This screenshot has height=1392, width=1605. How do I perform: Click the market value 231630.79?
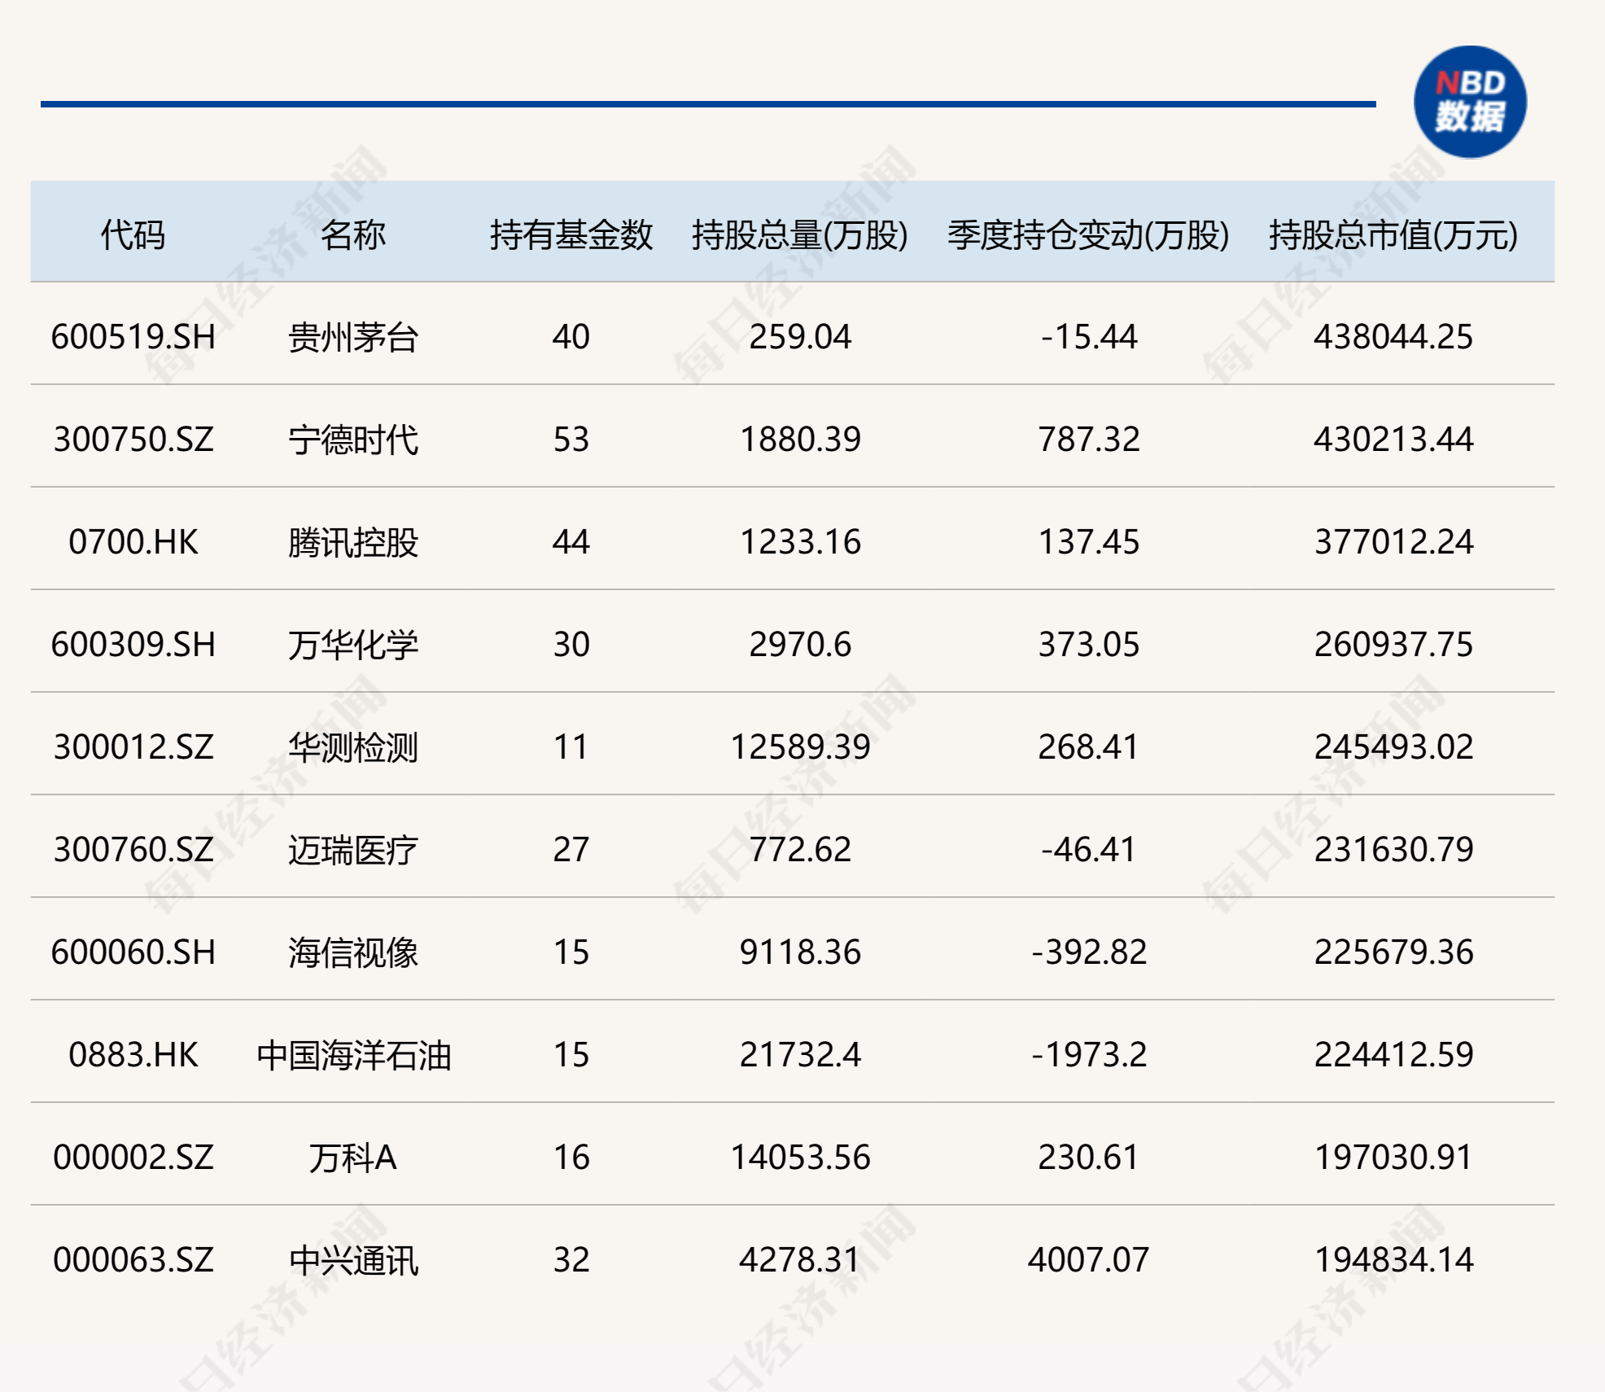1393,850
